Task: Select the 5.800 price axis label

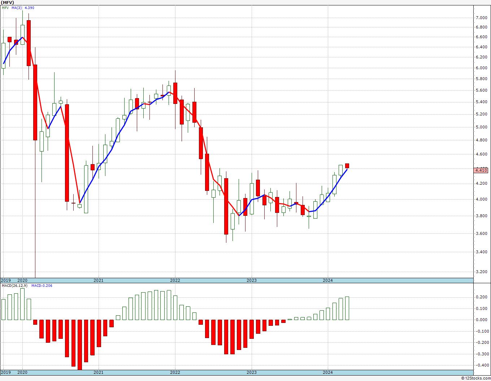Action: 481,79
